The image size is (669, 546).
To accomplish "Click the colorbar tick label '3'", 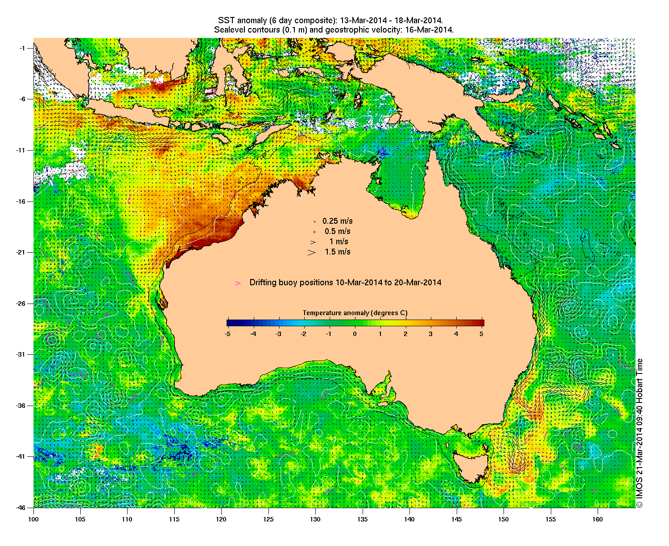I will pos(431,333).
